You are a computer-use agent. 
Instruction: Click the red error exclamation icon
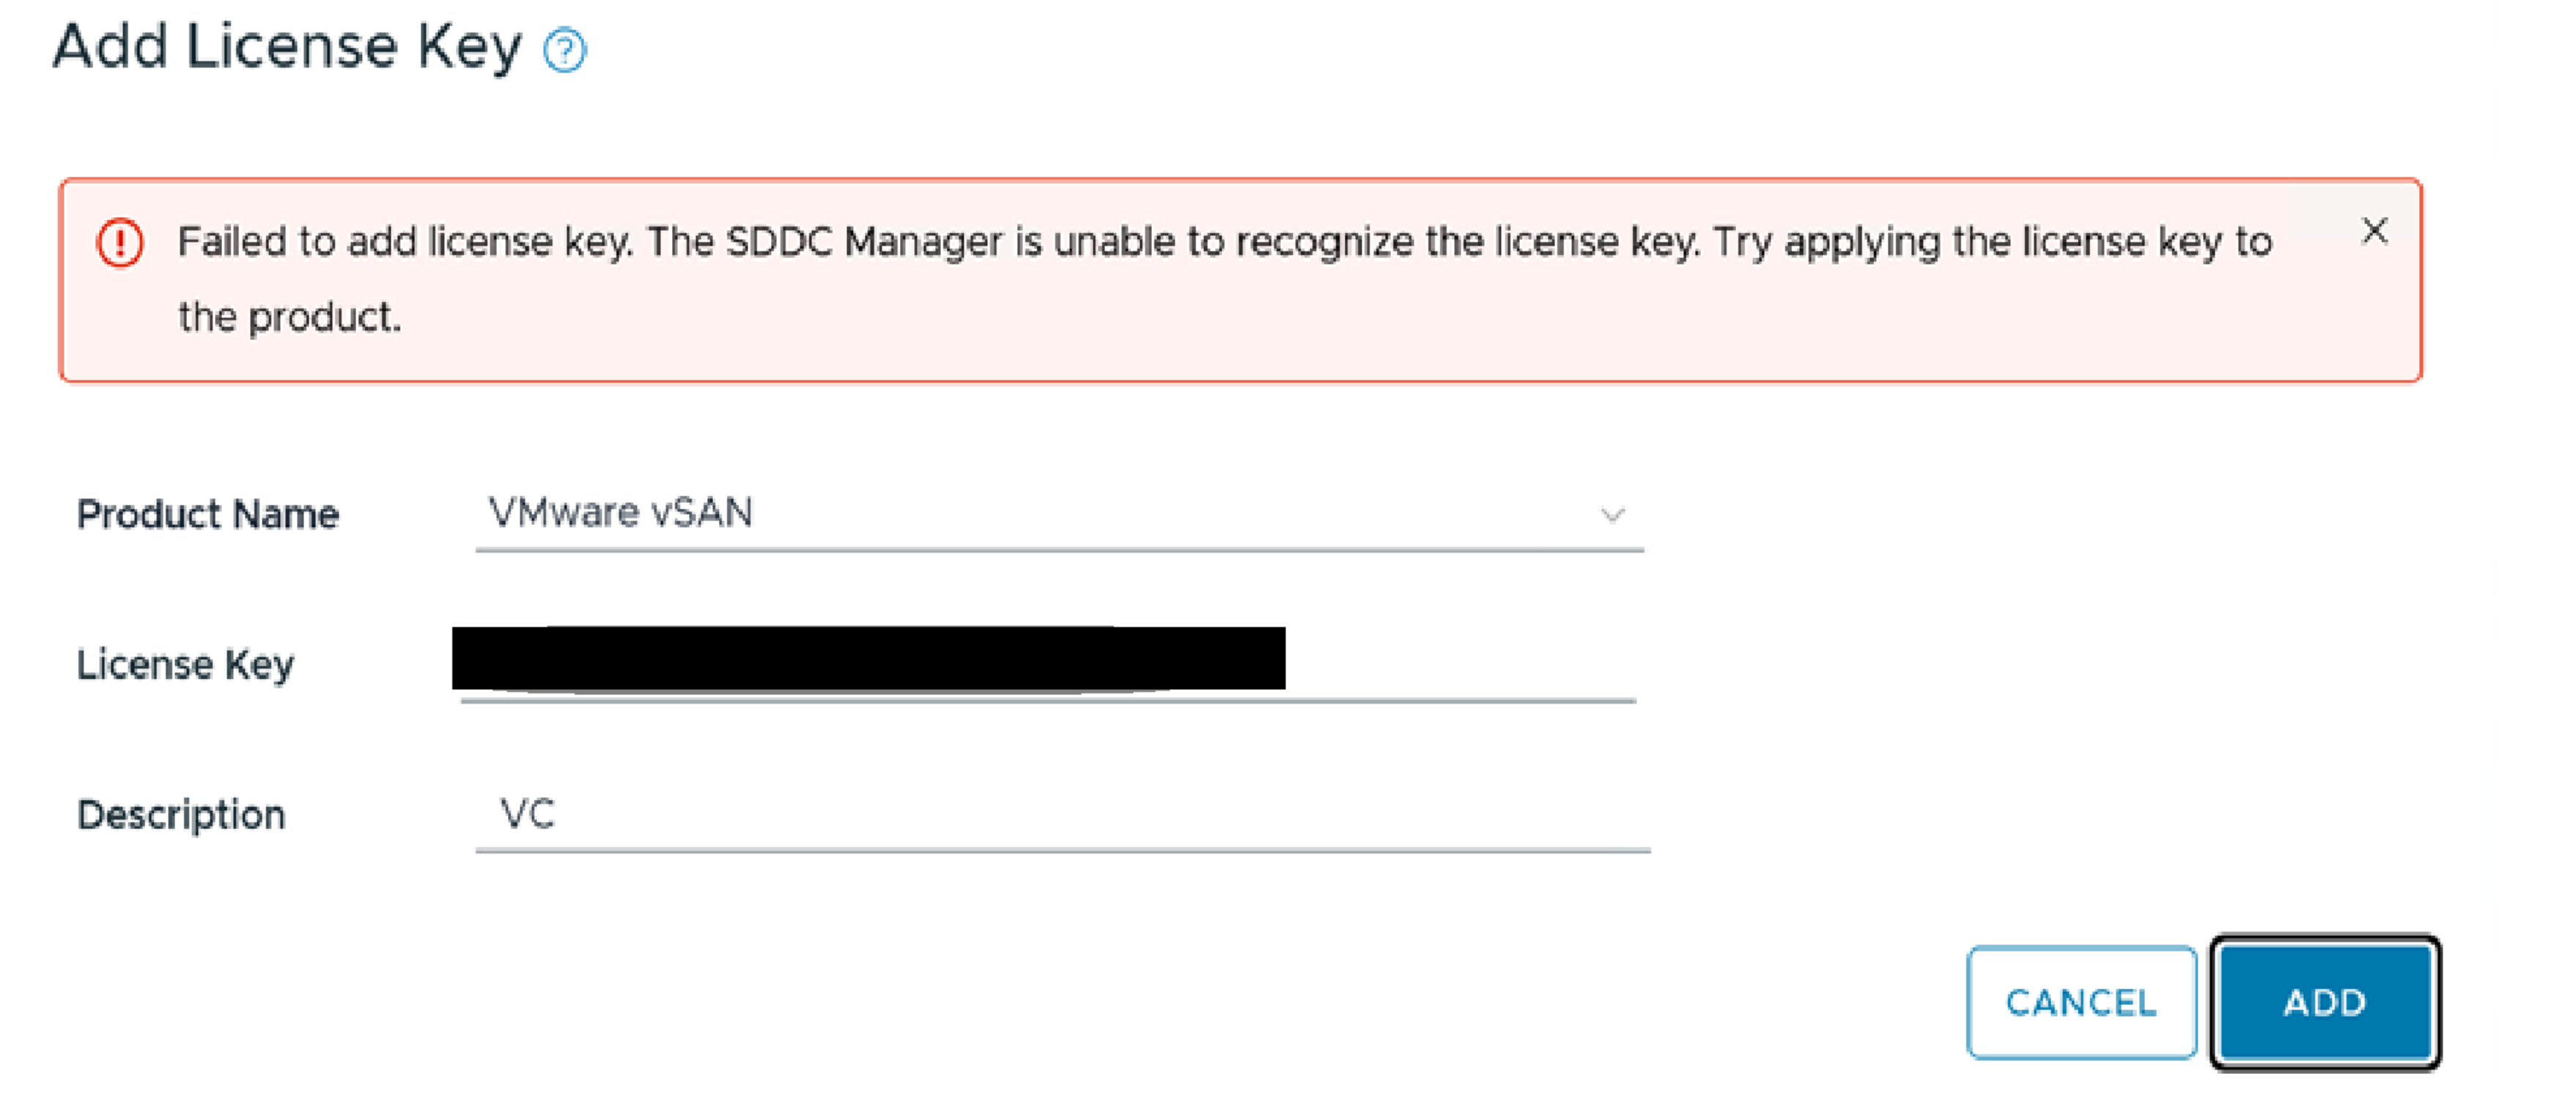click(120, 243)
